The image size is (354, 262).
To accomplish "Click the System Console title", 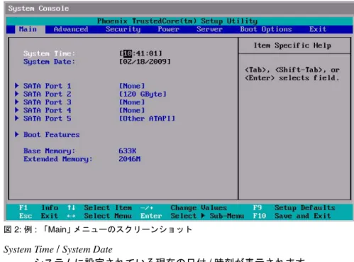I will click(x=38, y=9).
